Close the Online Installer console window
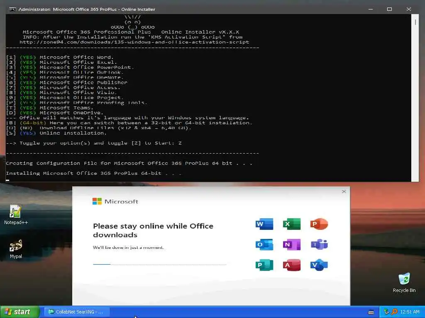Screen dimensions: 425x318 409,9
